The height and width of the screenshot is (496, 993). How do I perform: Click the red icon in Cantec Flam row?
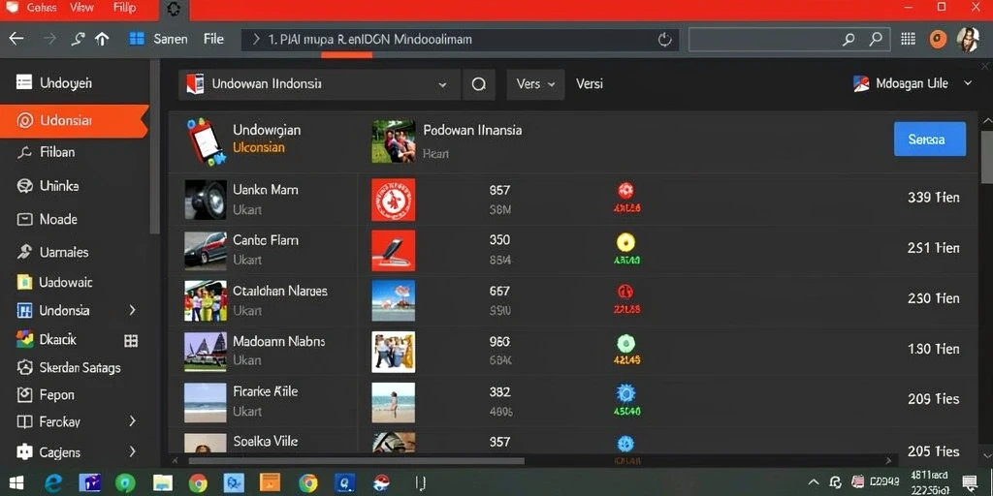pyautogui.click(x=394, y=251)
